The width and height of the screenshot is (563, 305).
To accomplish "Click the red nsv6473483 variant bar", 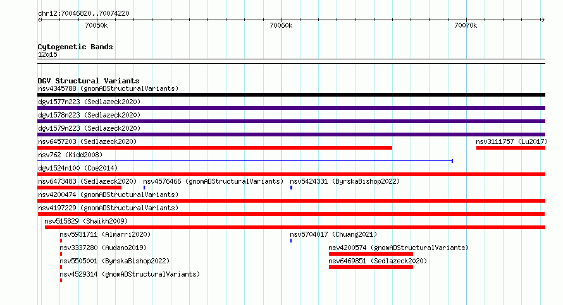I will click(79, 188).
